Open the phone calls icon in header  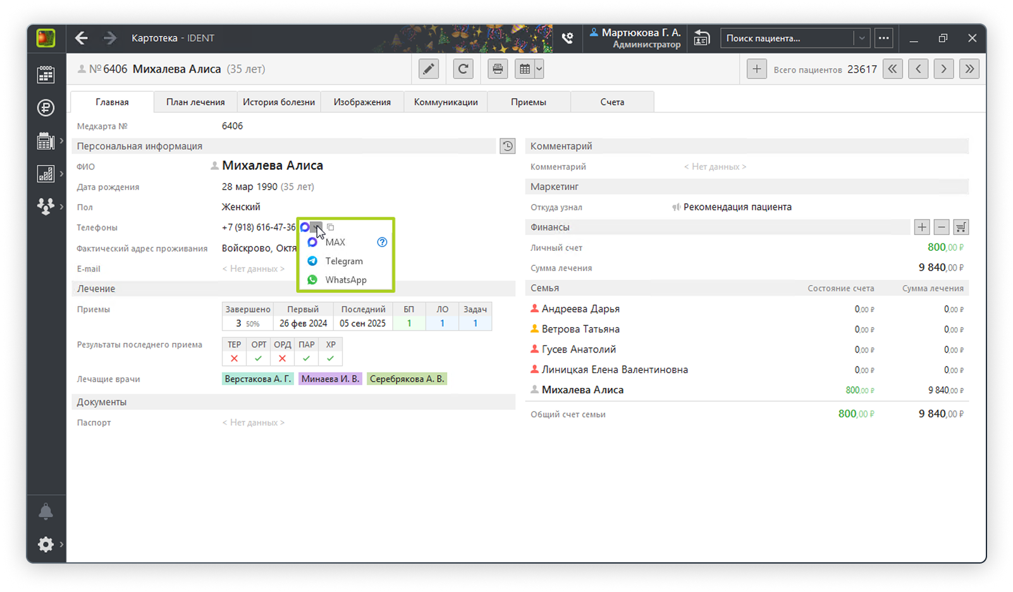(x=567, y=38)
